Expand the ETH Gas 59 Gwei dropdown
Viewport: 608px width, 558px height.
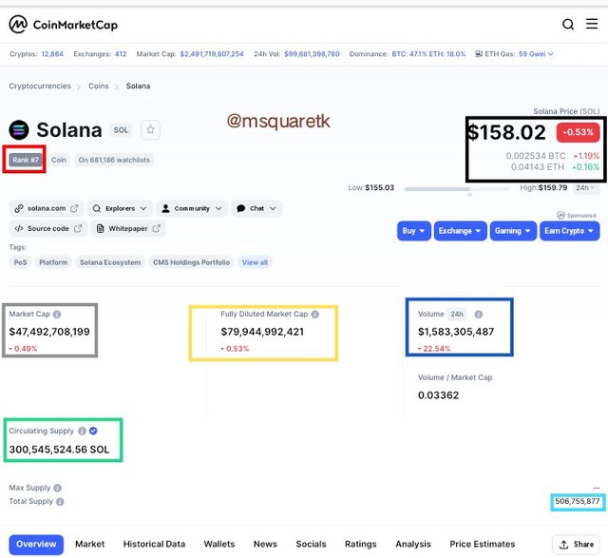[536, 54]
